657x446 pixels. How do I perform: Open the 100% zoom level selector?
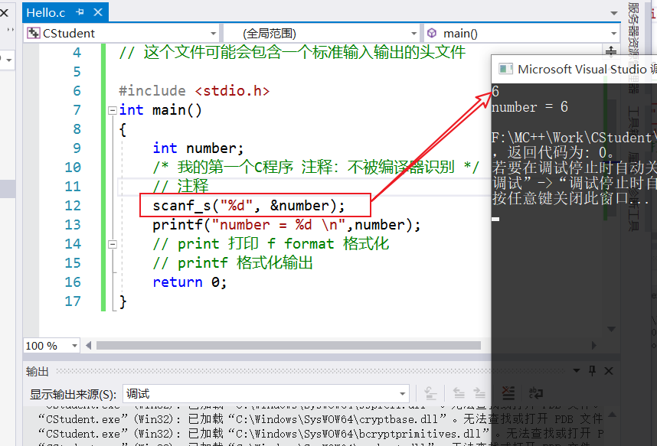coord(73,345)
